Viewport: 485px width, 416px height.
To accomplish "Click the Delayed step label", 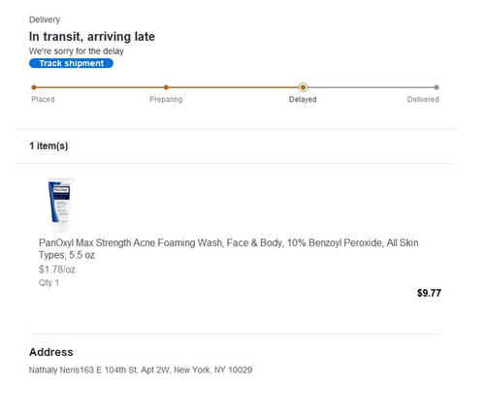I will pyautogui.click(x=303, y=99).
